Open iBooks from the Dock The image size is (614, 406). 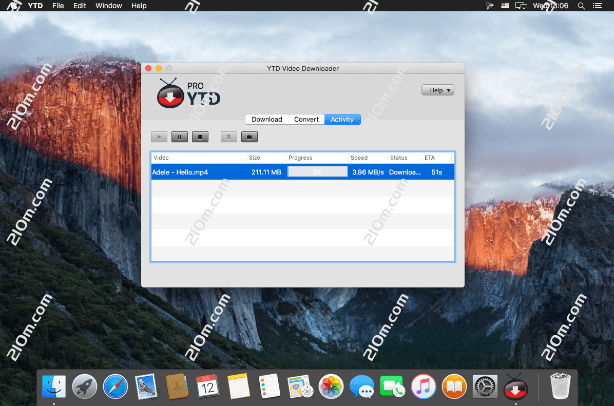[454, 386]
